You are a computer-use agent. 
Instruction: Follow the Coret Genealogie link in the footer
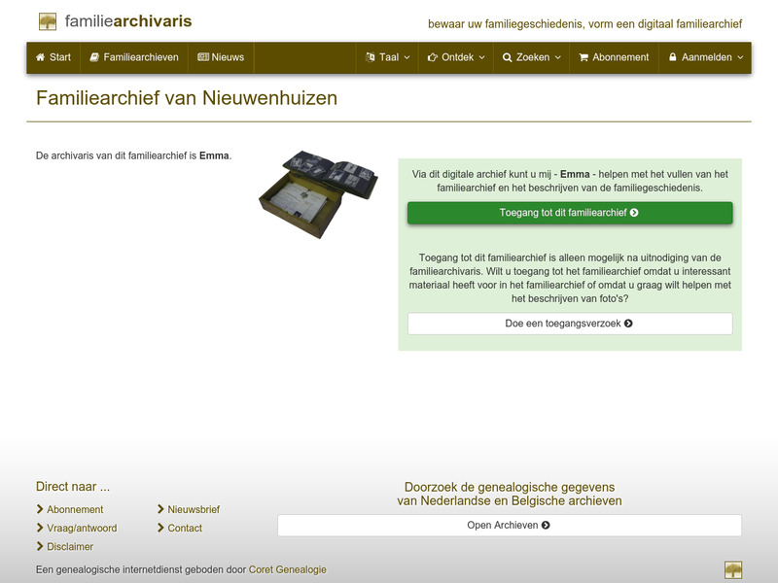coord(288,569)
